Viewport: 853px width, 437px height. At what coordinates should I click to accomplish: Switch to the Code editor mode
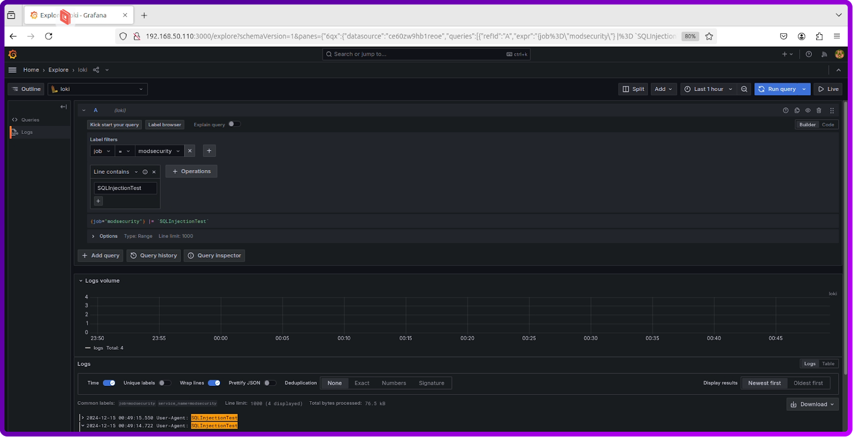(828, 125)
